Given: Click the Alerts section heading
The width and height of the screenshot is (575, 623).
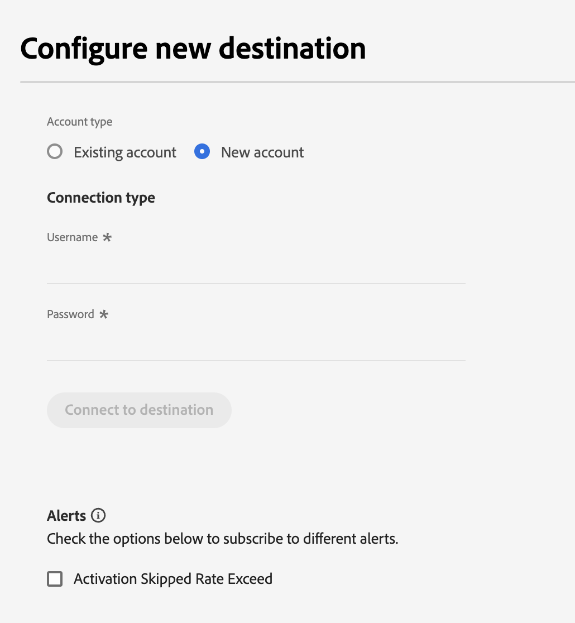Looking at the screenshot, I should tap(66, 516).
